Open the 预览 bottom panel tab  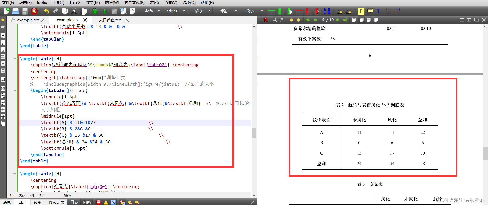point(37,202)
